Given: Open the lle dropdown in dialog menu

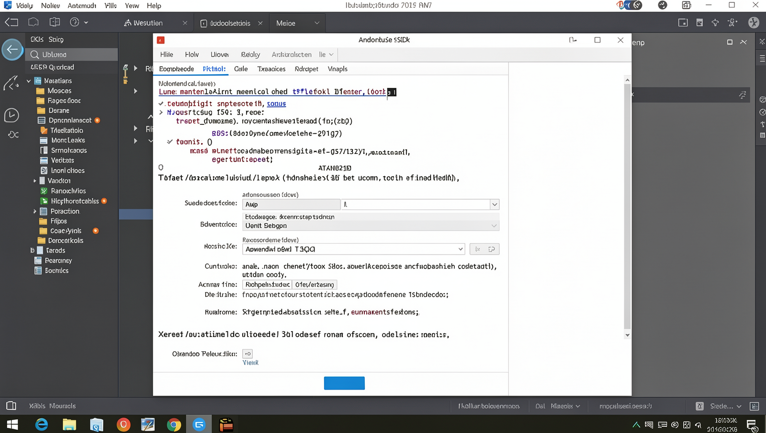Looking at the screenshot, I should click(x=326, y=54).
